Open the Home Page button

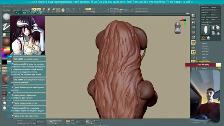click(x=7, y=10)
